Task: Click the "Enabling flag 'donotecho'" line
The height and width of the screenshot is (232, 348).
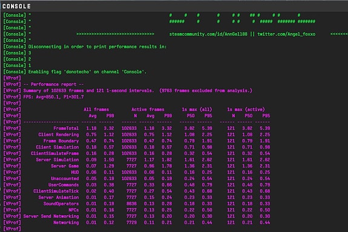Action: pyautogui.click(x=75, y=72)
